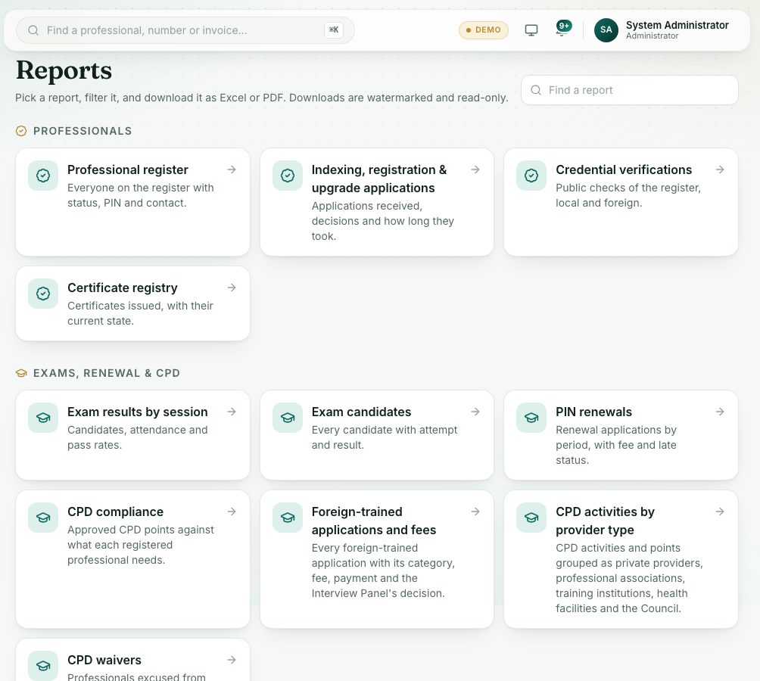Click 'Public checks of the register' description
The height and width of the screenshot is (681, 760).
coord(628,195)
